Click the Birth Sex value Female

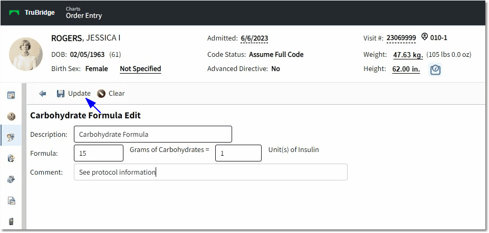coord(97,69)
